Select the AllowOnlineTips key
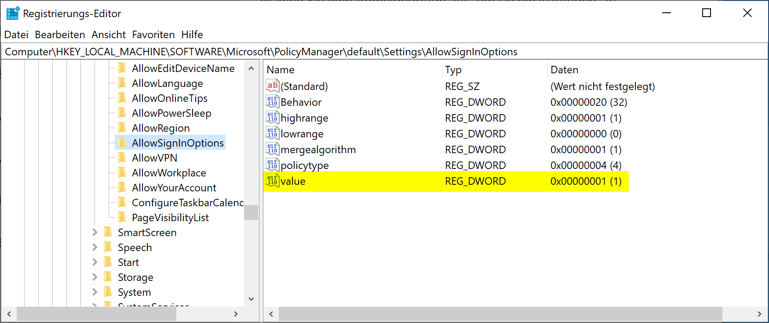This screenshot has height=323, width=769. (170, 98)
